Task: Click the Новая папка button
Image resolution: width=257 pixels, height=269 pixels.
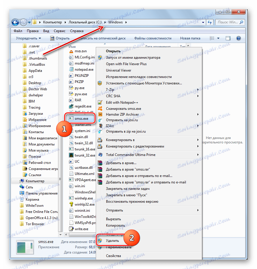Action: coord(190,38)
